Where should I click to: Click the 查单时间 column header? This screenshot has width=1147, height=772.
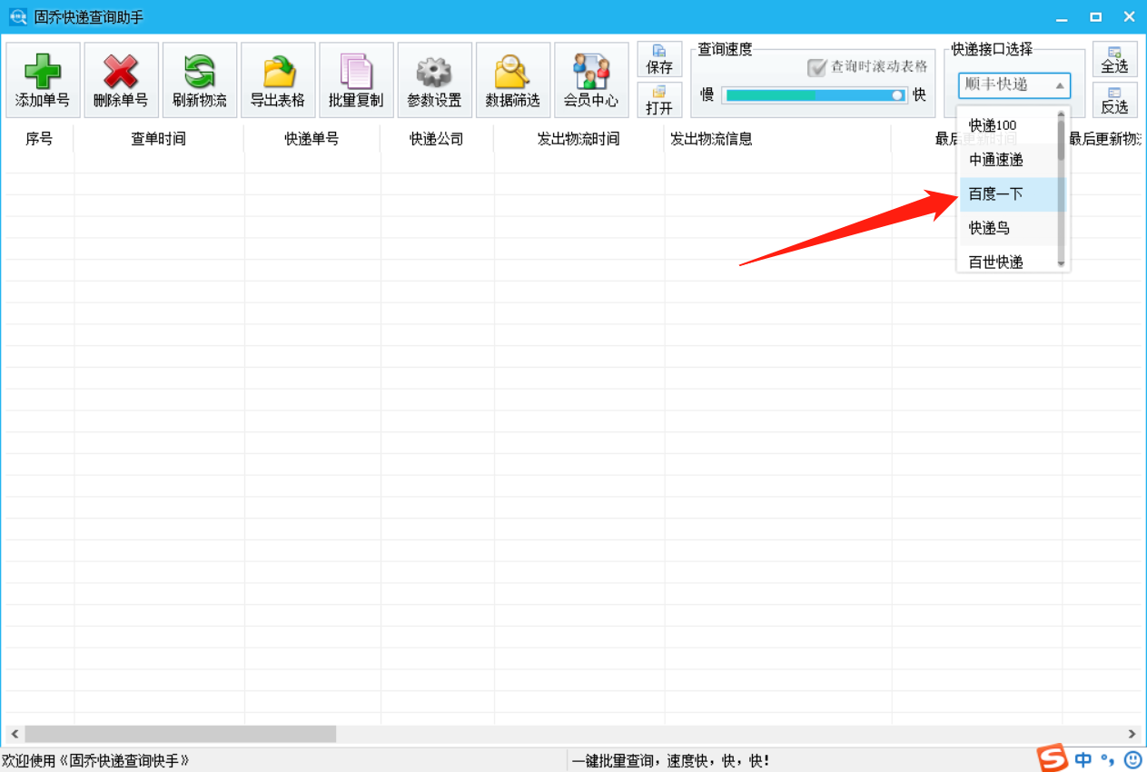(x=159, y=139)
